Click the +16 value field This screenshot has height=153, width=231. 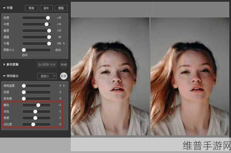click(x=59, y=24)
